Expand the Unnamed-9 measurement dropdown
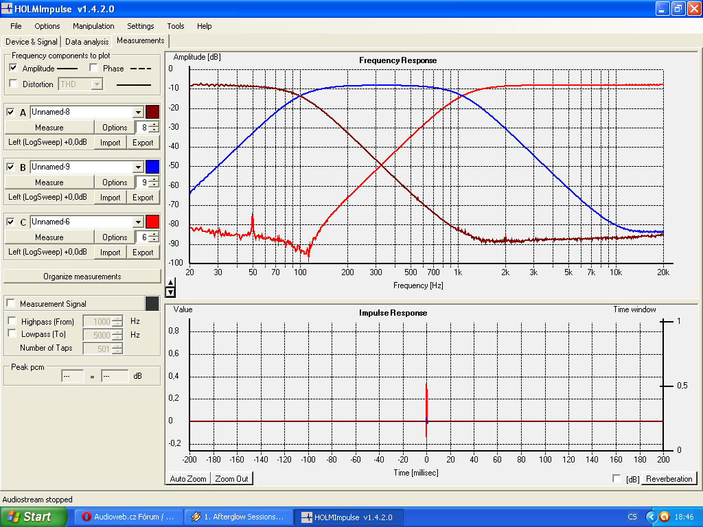703x527 pixels. coord(138,167)
